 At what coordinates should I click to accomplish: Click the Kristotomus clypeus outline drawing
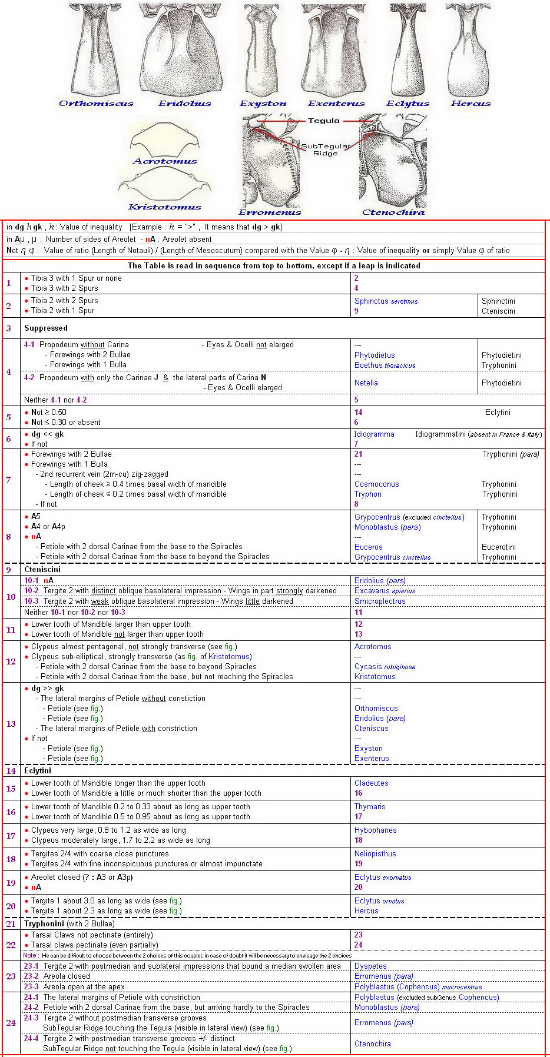click(164, 184)
